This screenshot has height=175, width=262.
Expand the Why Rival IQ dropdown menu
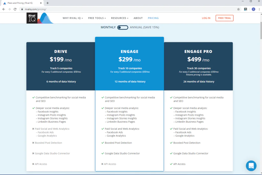click(x=73, y=18)
